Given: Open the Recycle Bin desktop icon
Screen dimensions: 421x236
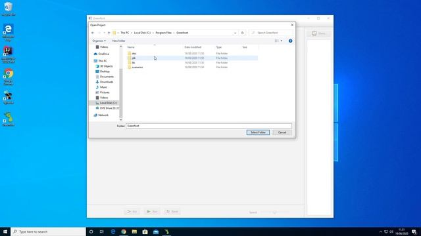Looking at the screenshot, I should tap(9, 9).
